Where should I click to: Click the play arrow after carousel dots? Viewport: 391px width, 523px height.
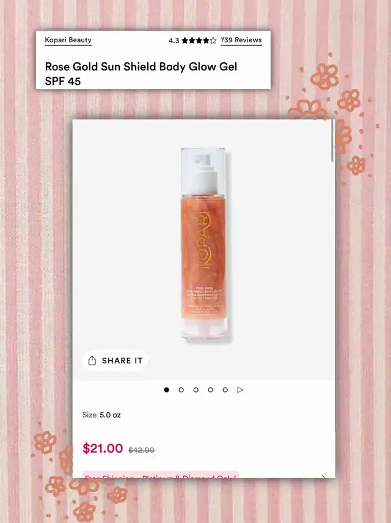click(x=240, y=390)
